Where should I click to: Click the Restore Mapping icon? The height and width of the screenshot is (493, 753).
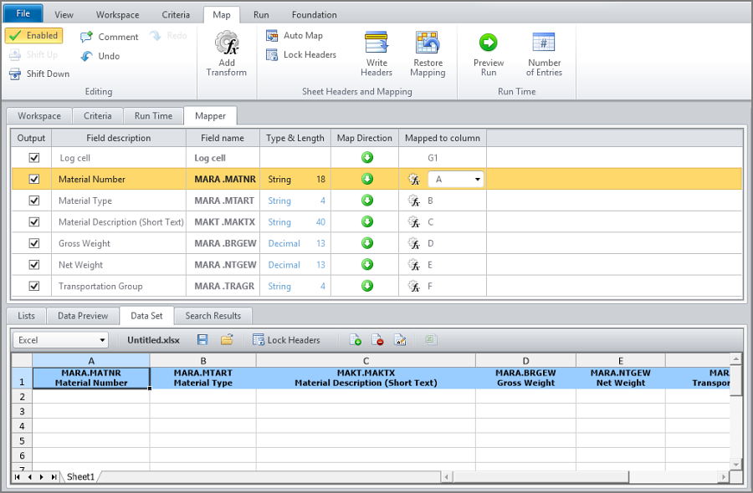[x=428, y=43]
